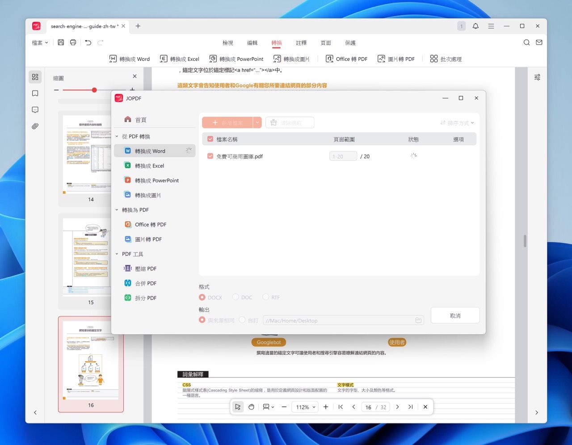Select 合併 PDF in the dialog sidebar

145,283
